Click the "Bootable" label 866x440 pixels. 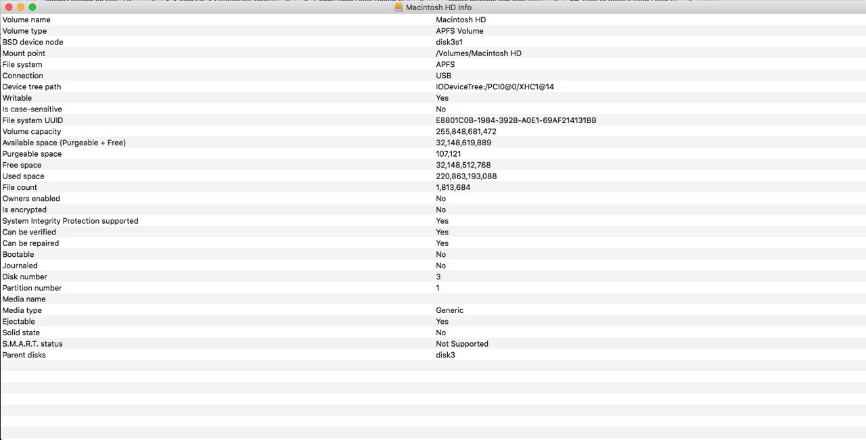pos(18,254)
